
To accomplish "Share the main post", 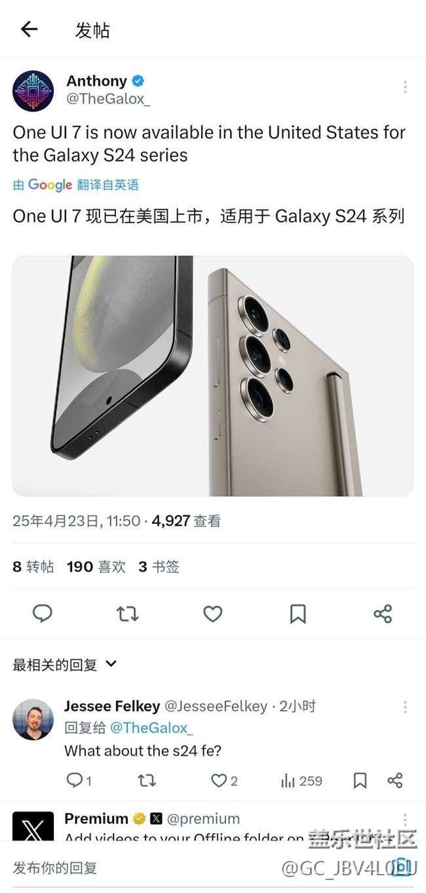I will click(x=383, y=614).
